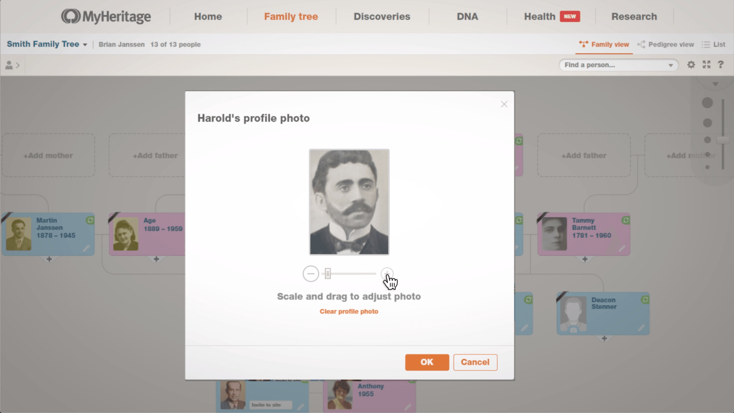Switch to Pedigree view
Screen dimensions: 734x413
coord(666,45)
